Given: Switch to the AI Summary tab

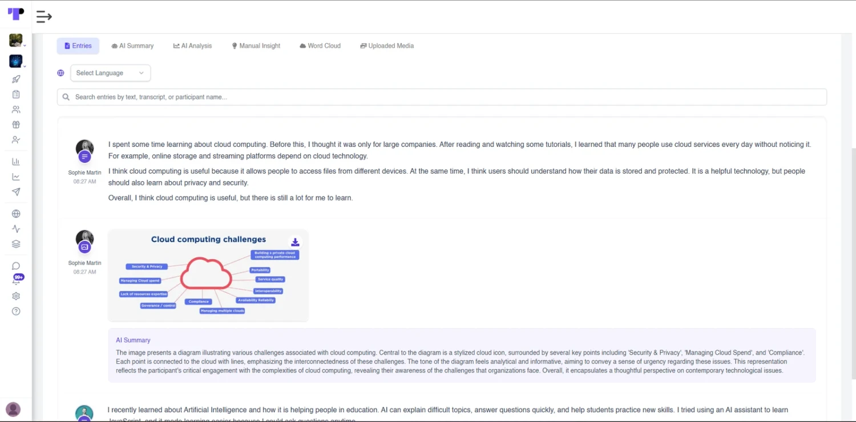Looking at the screenshot, I should tap(132, 46).
